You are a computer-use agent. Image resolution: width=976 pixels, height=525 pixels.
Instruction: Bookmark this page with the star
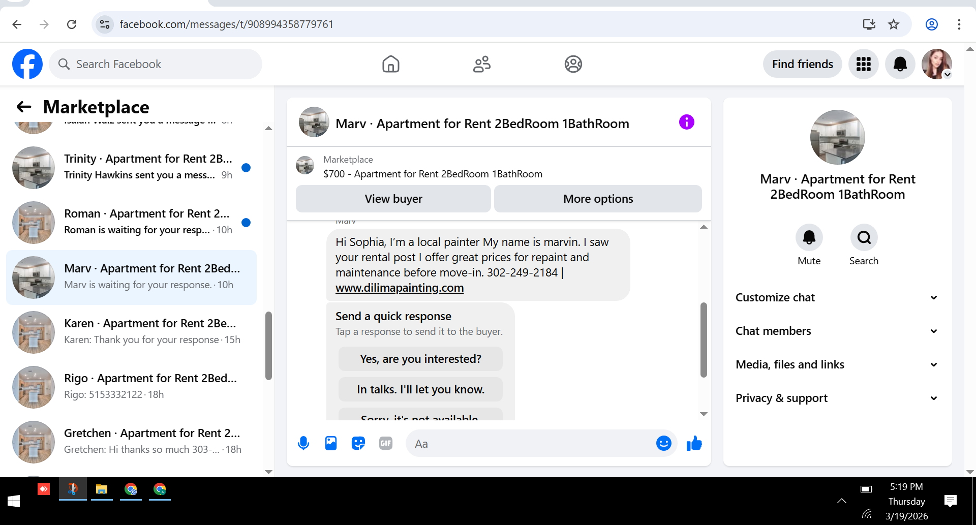[x=894, y=24]
